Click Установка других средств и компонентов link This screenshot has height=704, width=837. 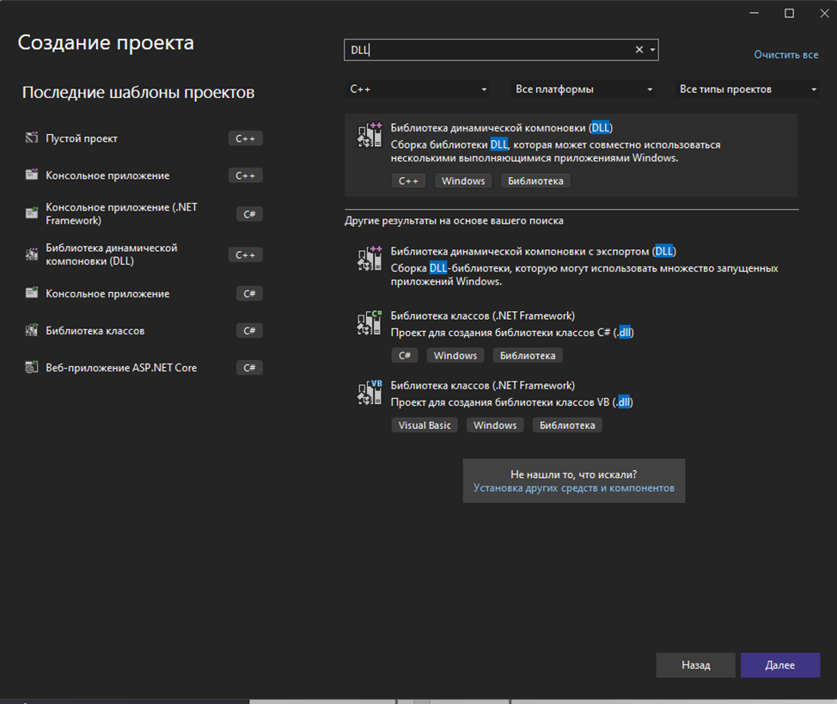(x=574, y=487)
